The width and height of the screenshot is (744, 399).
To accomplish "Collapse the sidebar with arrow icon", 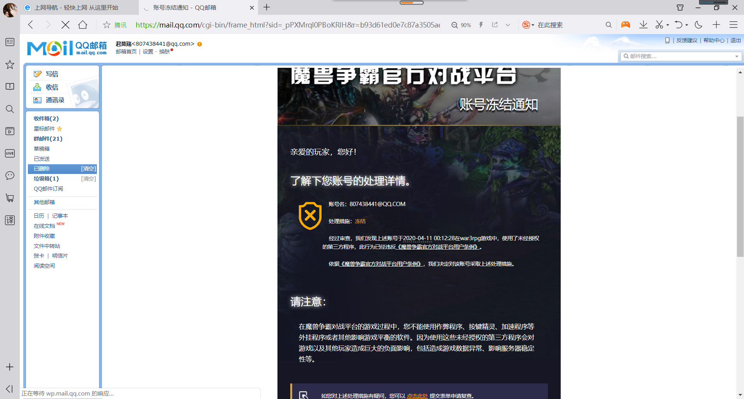I will pyautogui.click(x=10, y=389).
